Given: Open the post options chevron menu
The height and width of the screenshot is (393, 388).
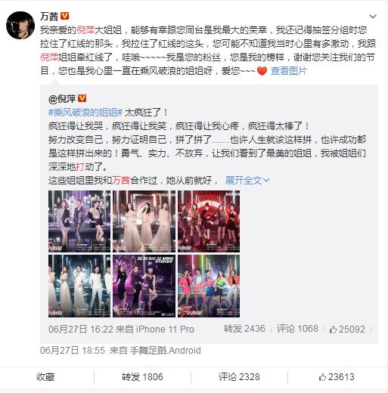Looking at the screenshot, I should point(373,17).
